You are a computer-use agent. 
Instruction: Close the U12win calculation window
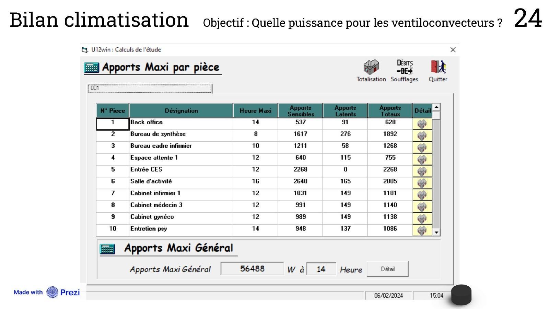453,50
